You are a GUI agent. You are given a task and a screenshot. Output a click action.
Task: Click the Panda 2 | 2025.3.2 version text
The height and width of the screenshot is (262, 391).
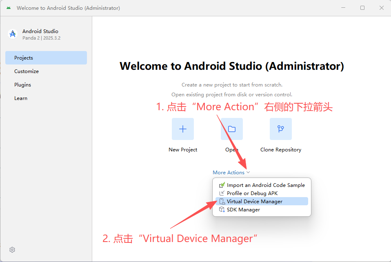click(41, 38)
